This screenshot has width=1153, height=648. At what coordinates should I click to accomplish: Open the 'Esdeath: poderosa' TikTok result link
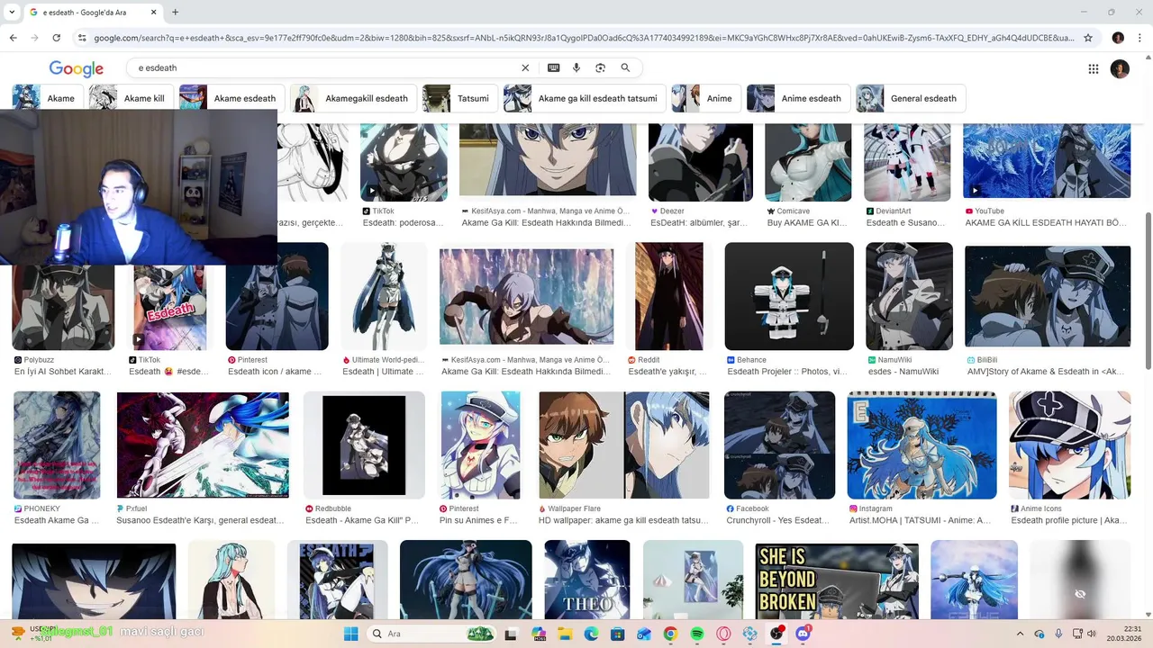403,222
